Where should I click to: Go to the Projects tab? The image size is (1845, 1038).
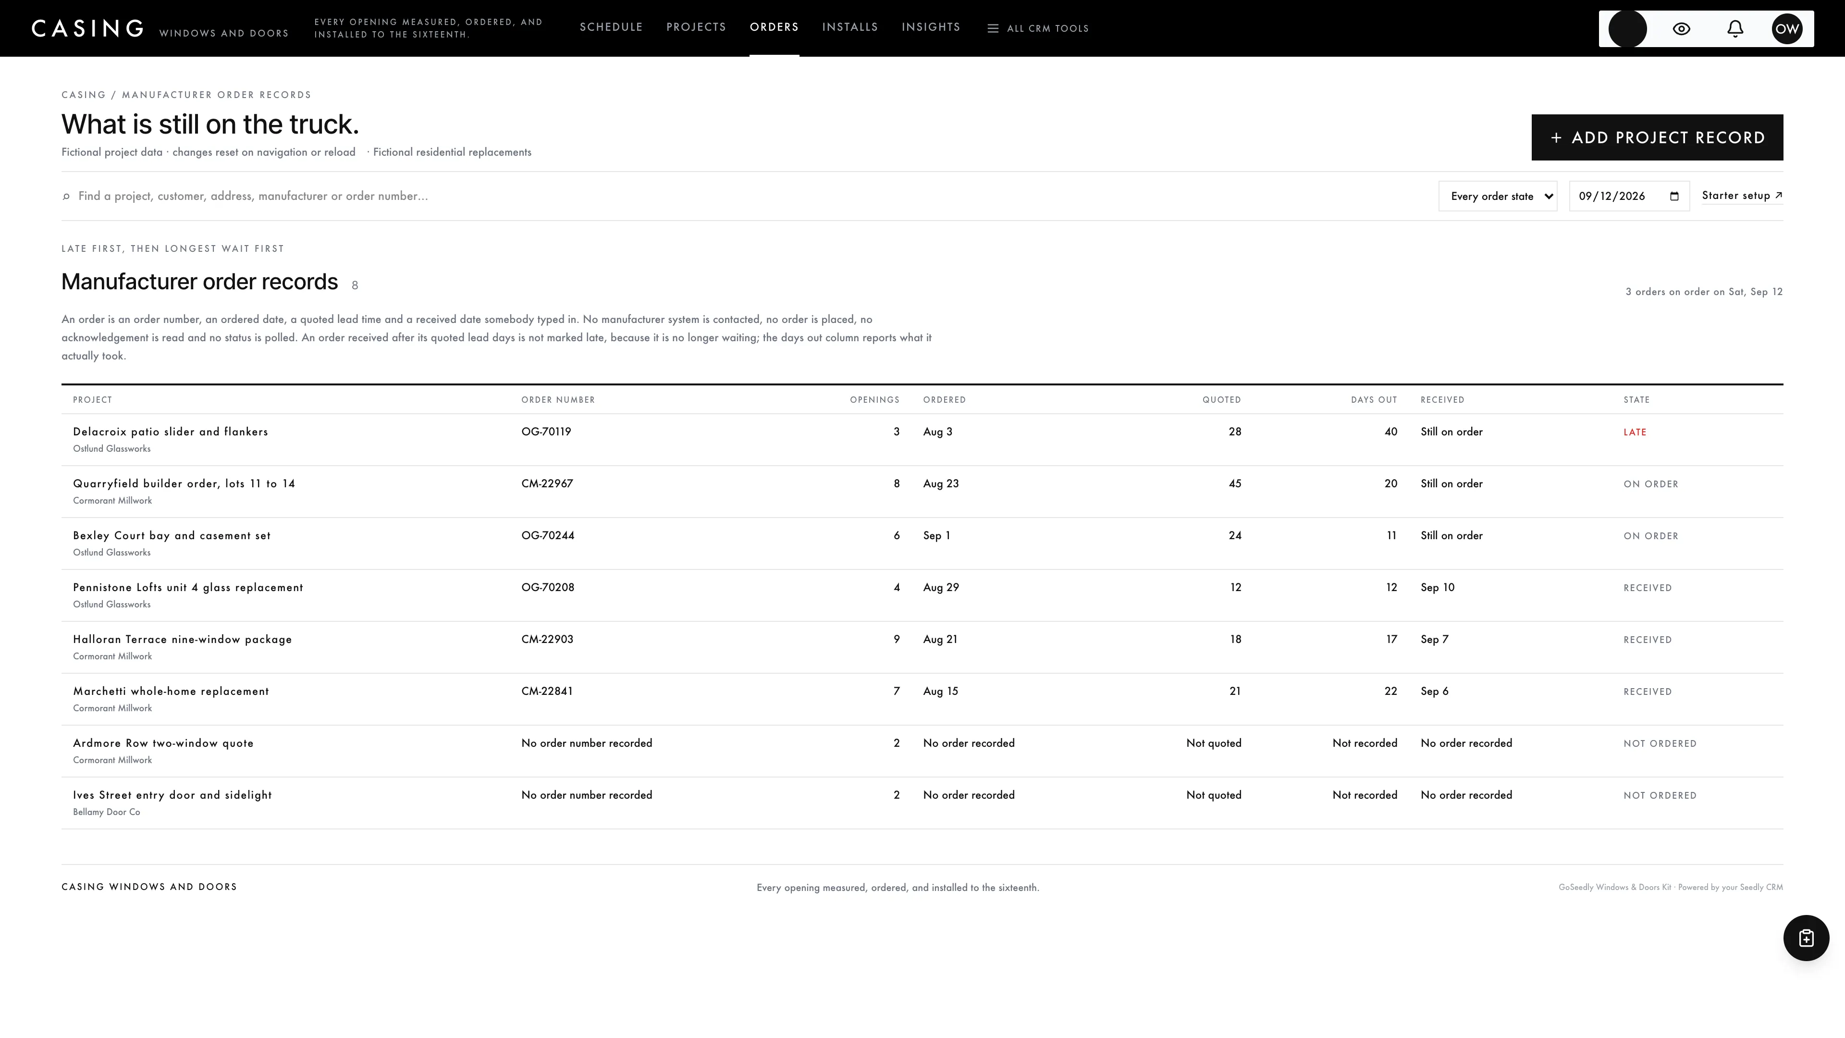point(696,27)
